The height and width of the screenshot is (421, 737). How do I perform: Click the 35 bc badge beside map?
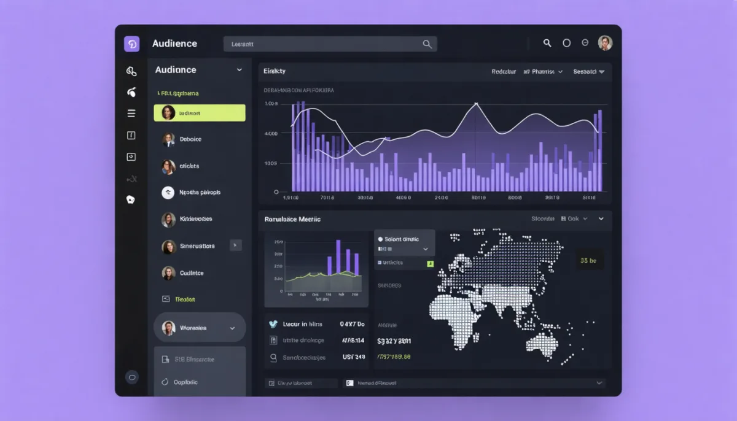588,261
